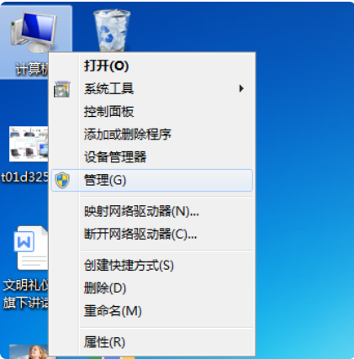The width and height of the screenshot is (354, 359).
Task: Select the t01d325 network diagram image file
Action: pyautogui.click(x=29, y=144)
